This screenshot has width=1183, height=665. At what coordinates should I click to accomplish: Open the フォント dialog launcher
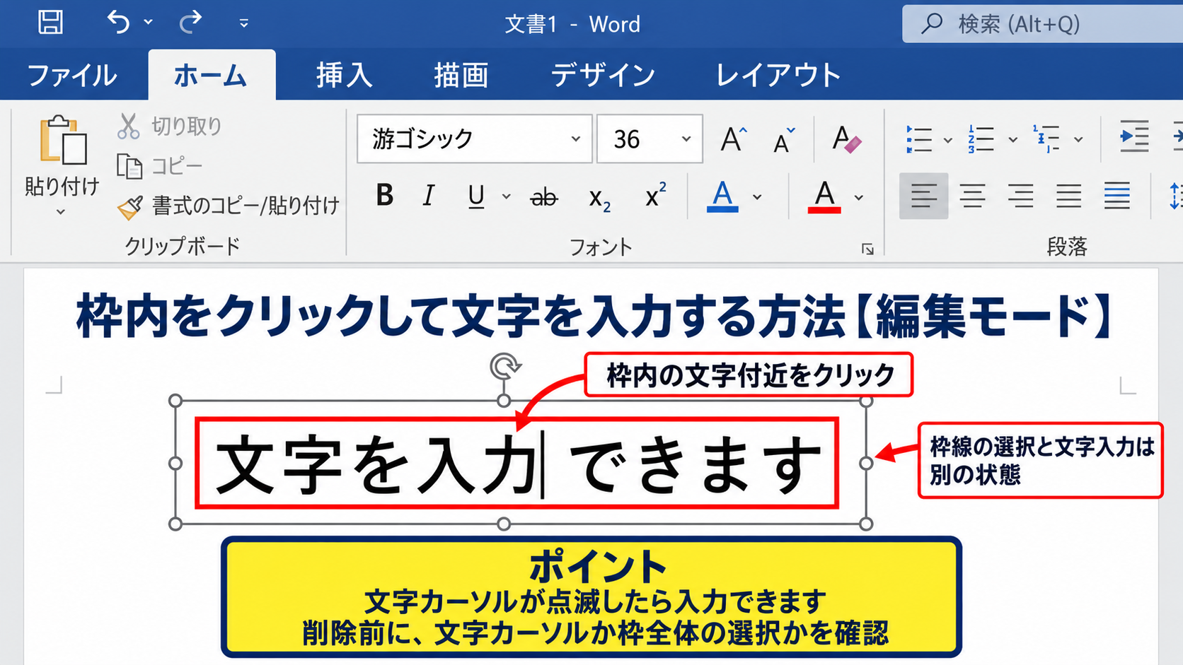click(867, 249)
